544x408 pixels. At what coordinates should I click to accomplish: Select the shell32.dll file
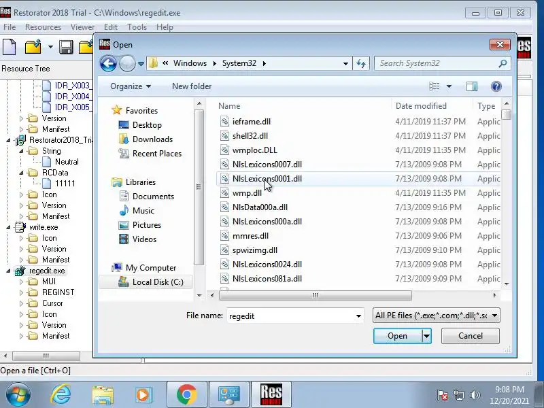pos(250,135)
